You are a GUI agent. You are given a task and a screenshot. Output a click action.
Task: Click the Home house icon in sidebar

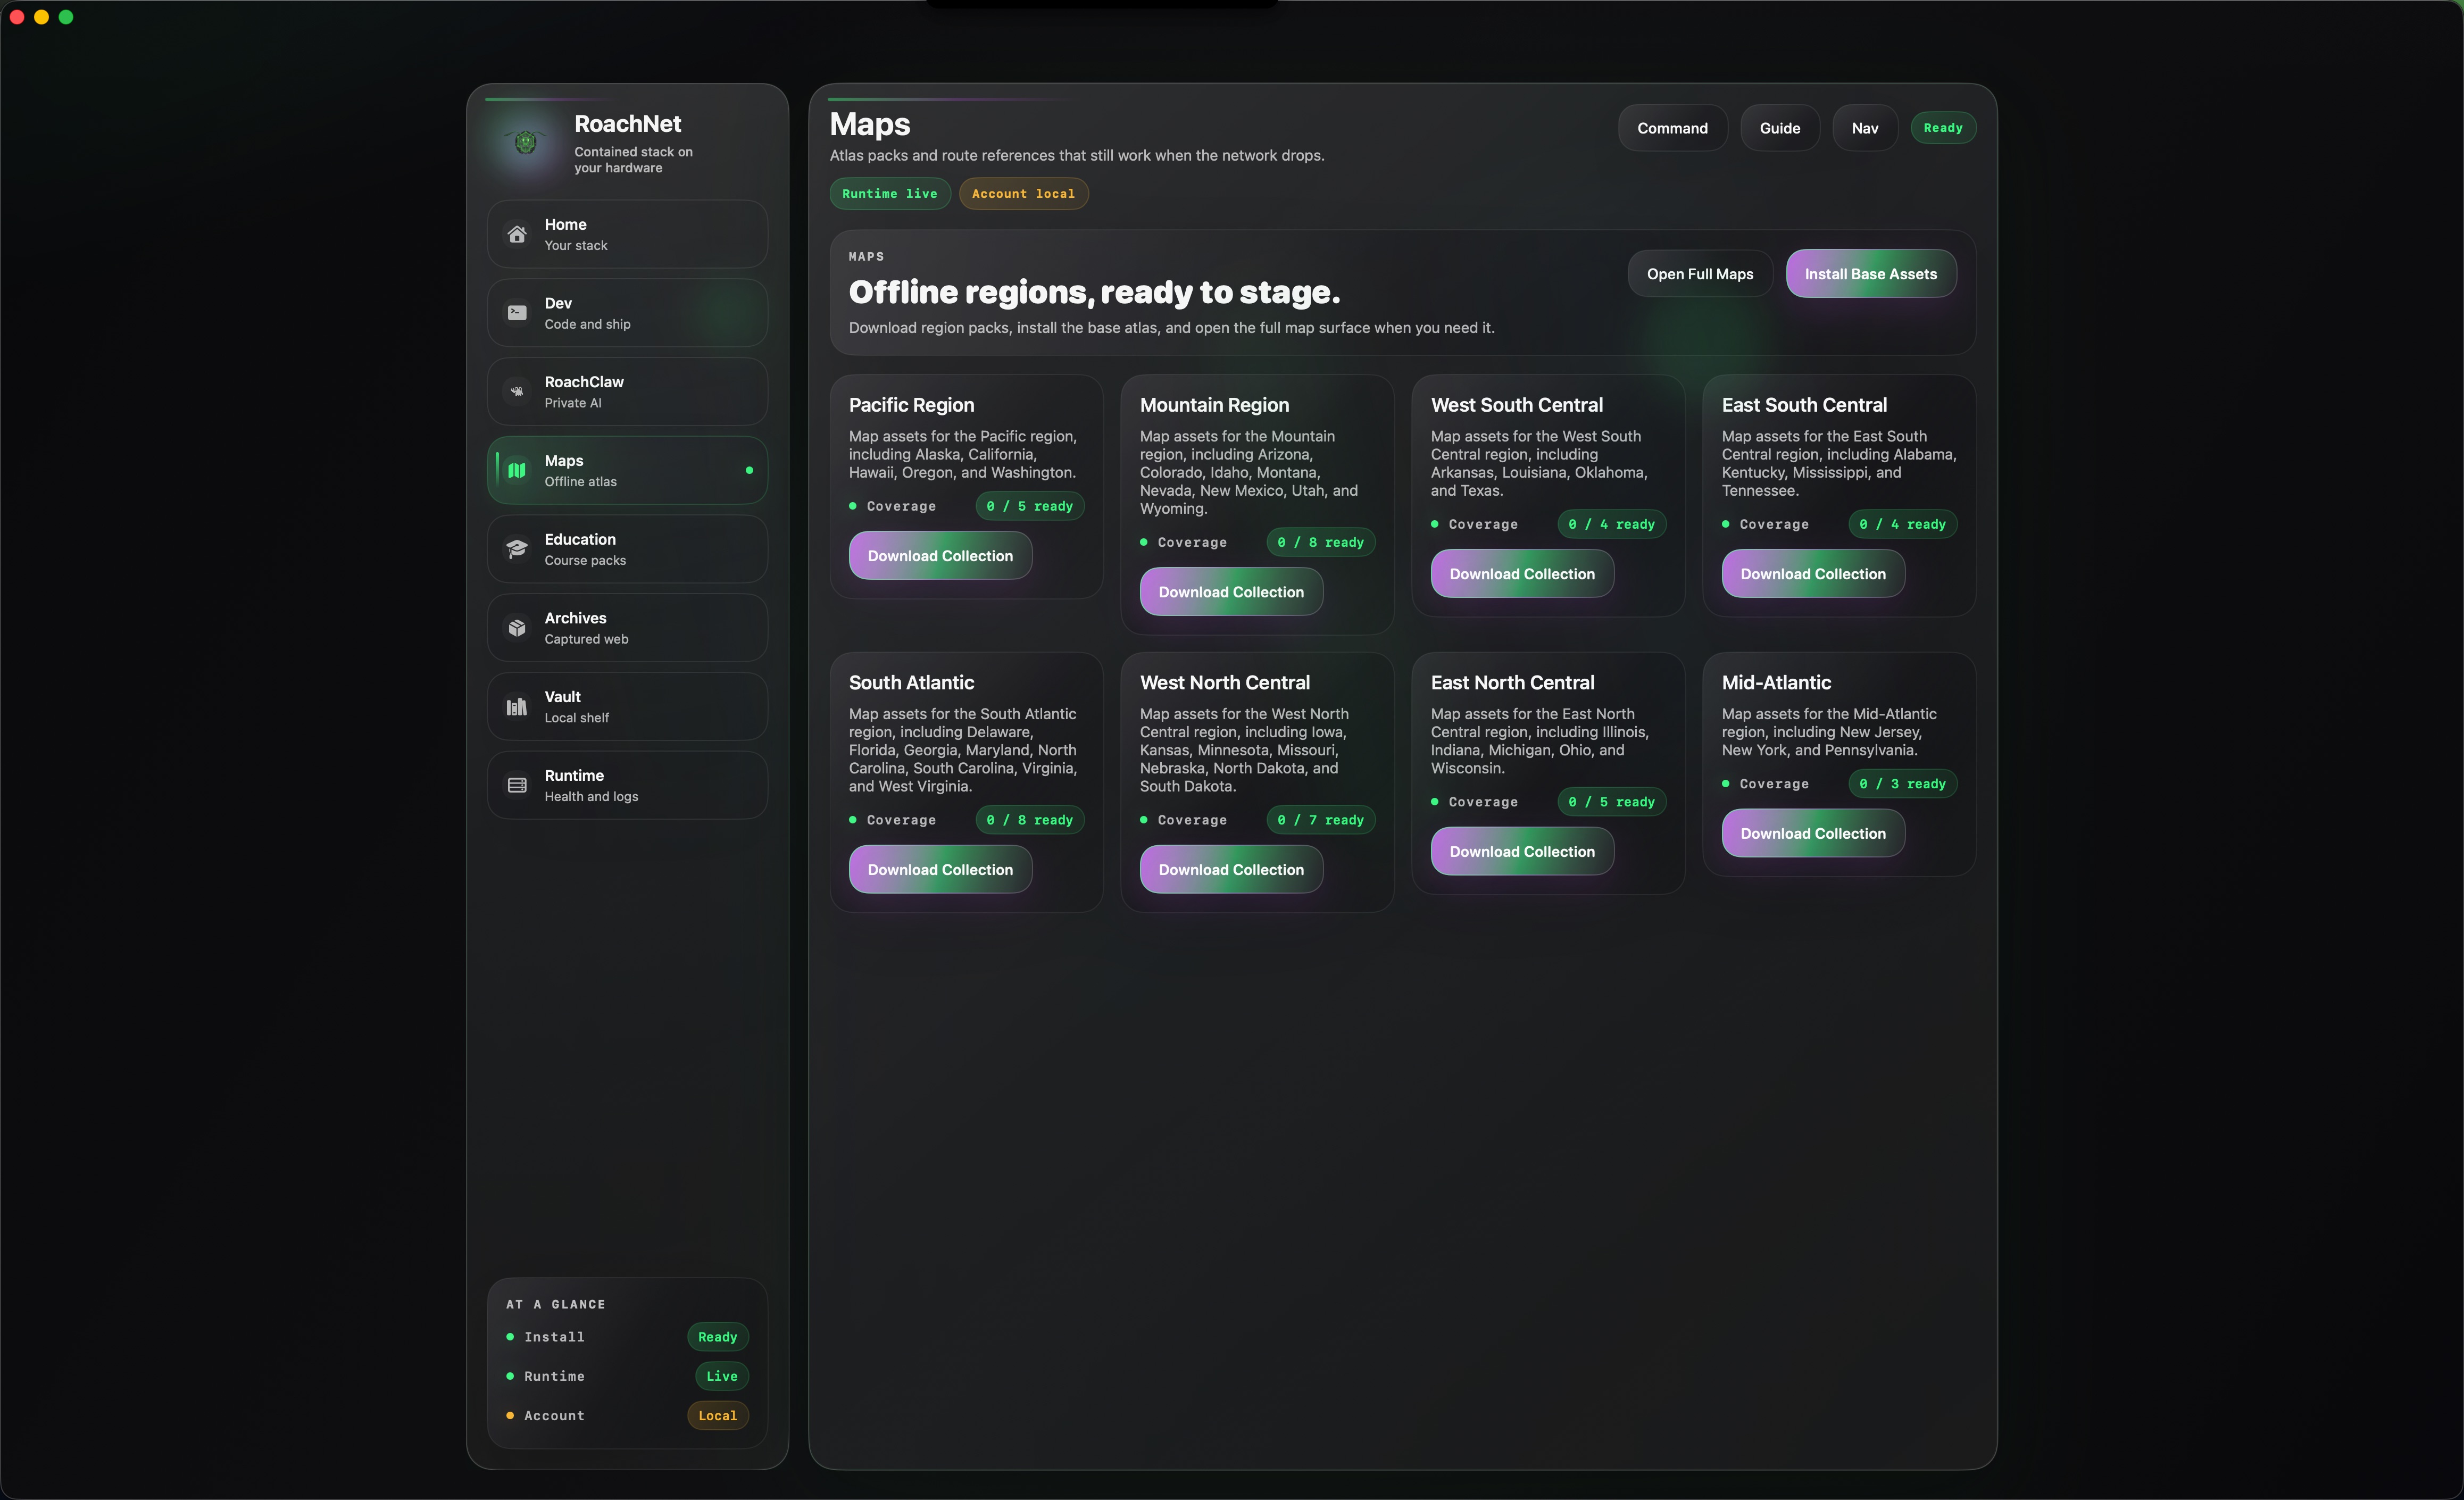point(517,234)
